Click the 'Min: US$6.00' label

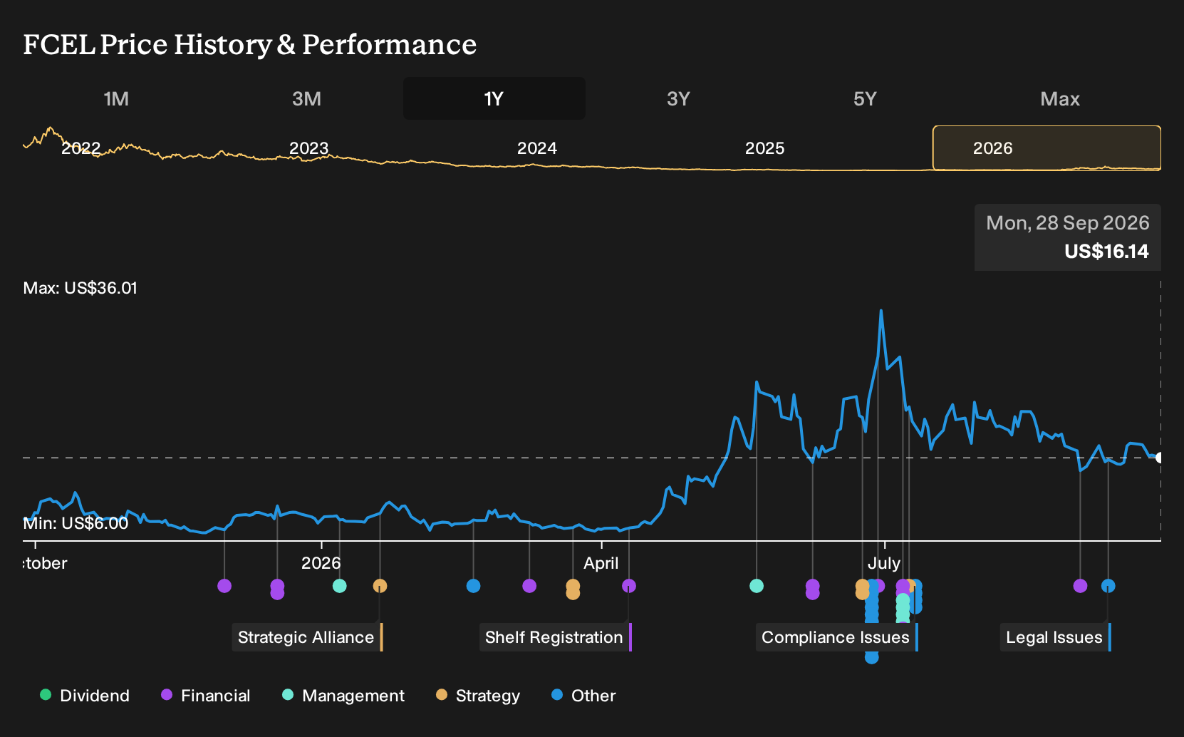[76, 523]
